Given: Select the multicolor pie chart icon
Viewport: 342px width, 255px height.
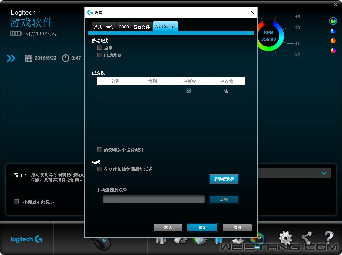Looking at the screenshot, I should [333, 51].
